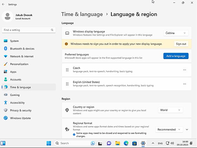This screenshot has width=197, height=148.
Task: Click the back arrow in Settings
Action: [x=3, y=4]
